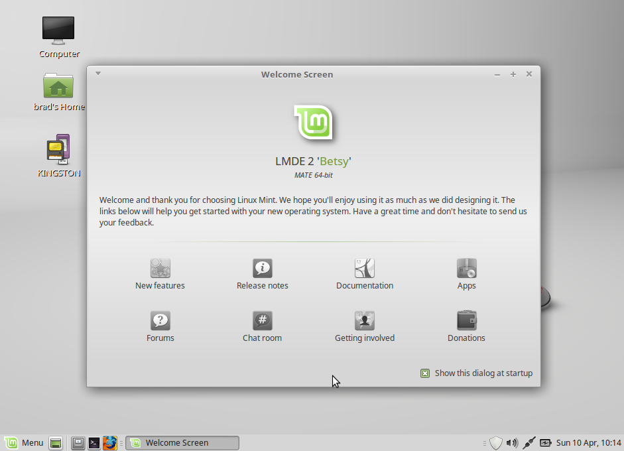
Task: Click the Documentation text link
Action: pyautogui.click(x=365, y=285)
